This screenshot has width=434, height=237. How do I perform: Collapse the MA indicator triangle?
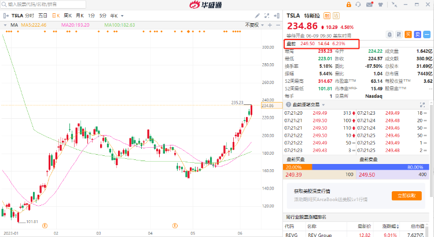point(5,25)
